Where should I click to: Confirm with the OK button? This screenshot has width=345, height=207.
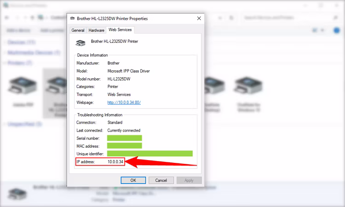133,180
